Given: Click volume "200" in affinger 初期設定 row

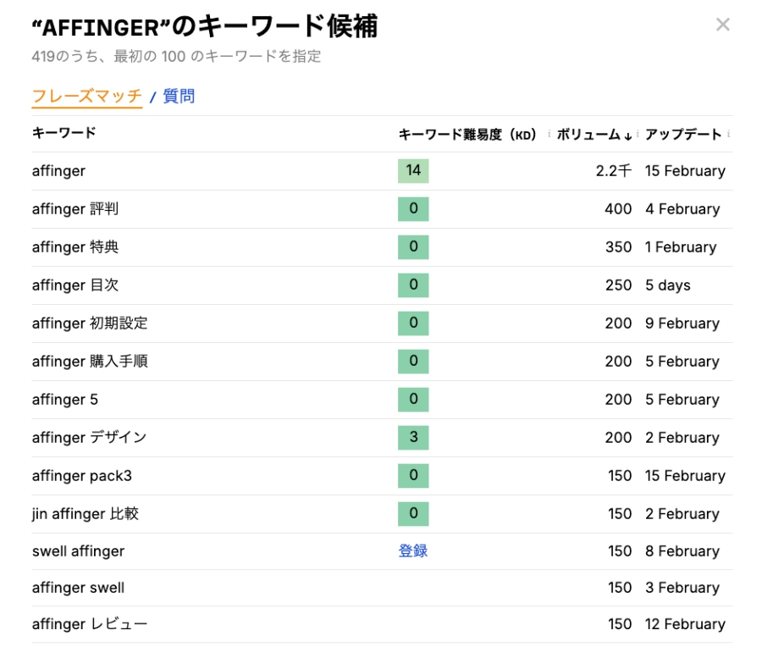Looking at the screenshot, I should pyautogui.click(x=619, y=323).
